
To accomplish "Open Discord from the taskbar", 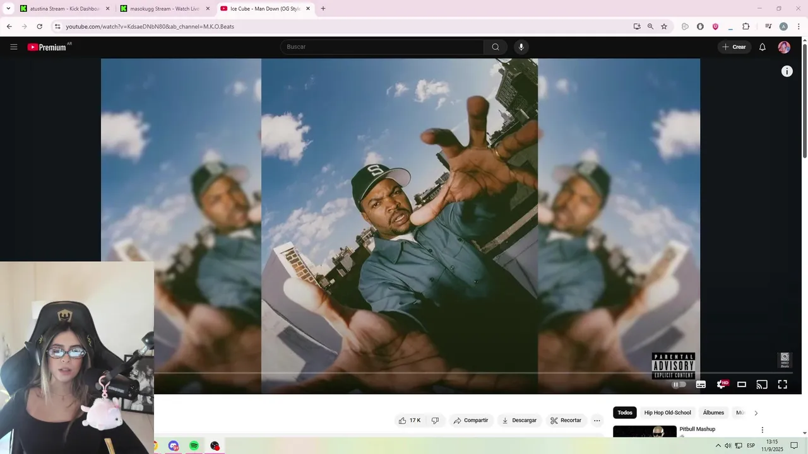I will pyautogui.click(x=174, y=446).
